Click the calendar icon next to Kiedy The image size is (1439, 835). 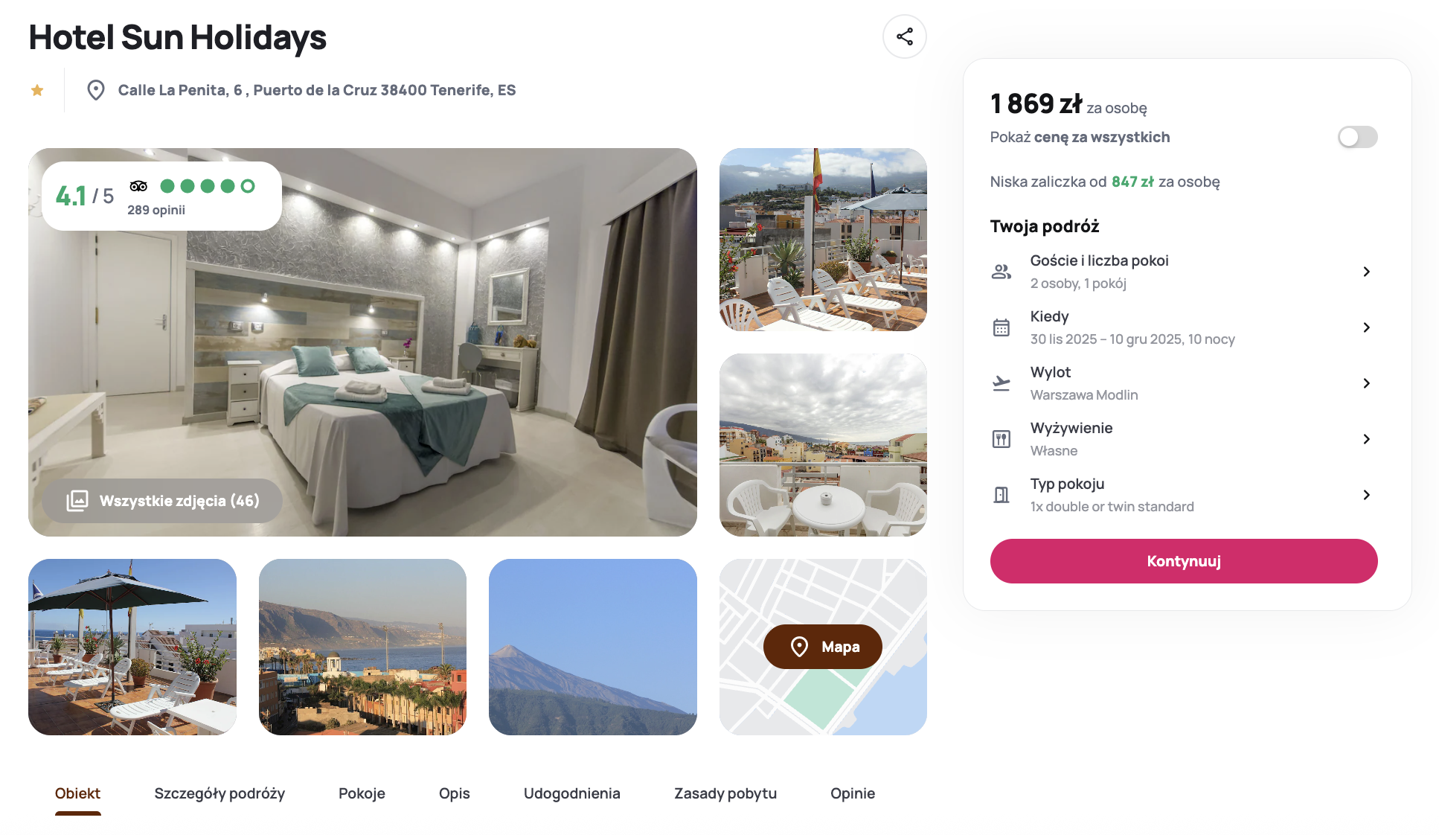pyautogui.click(x=1001, y=327)
